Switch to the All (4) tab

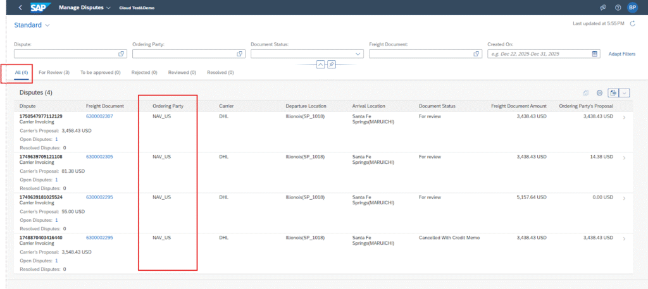(x=21, y=72)
